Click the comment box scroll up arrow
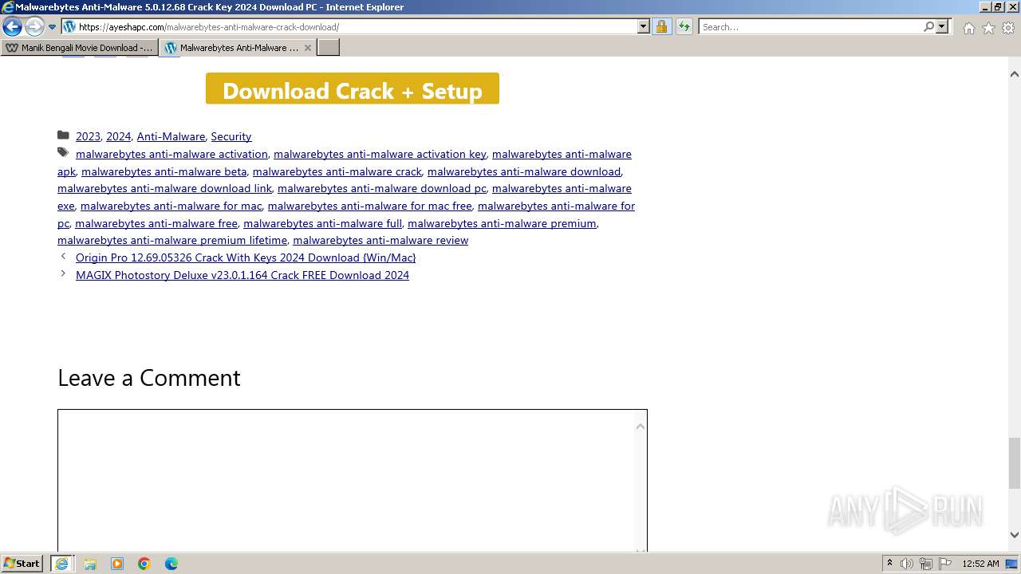Screen dimensions: 1021x574 pos(640,427)
